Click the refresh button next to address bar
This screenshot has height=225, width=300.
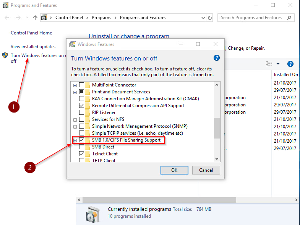[x=210, y=18]
